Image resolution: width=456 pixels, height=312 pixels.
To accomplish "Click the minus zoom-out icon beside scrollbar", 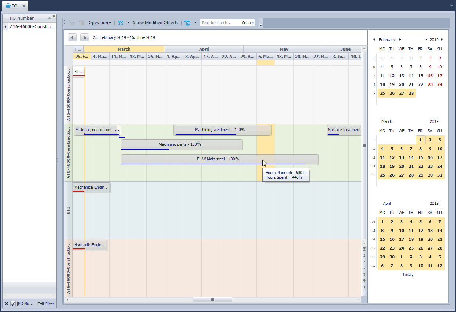I will (x=364, y=293).
